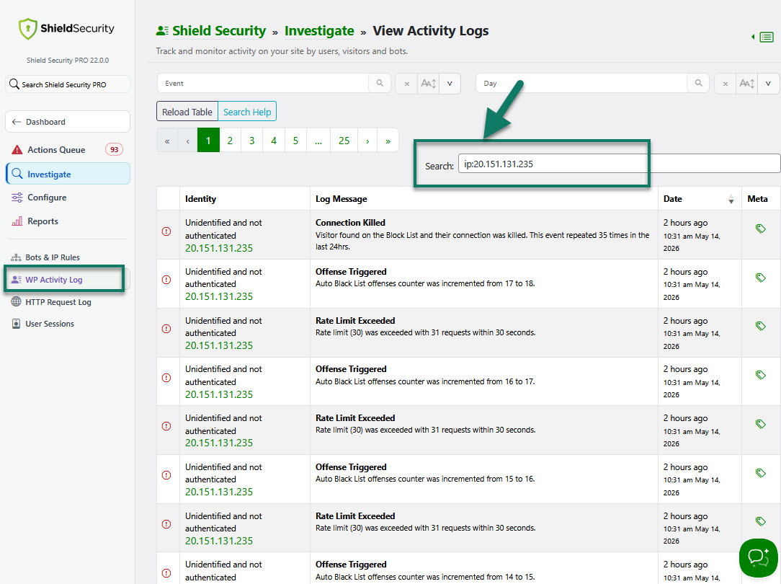Viewport: 781px width, 584px height.
Task: Open the Day filter dropdown arrow
Action: (769, 84)
